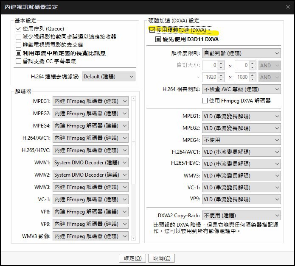Viewport: 295px width, 266px height.
Task: Increase the 1920 width stepper value
Action: [x=221, y=75]
